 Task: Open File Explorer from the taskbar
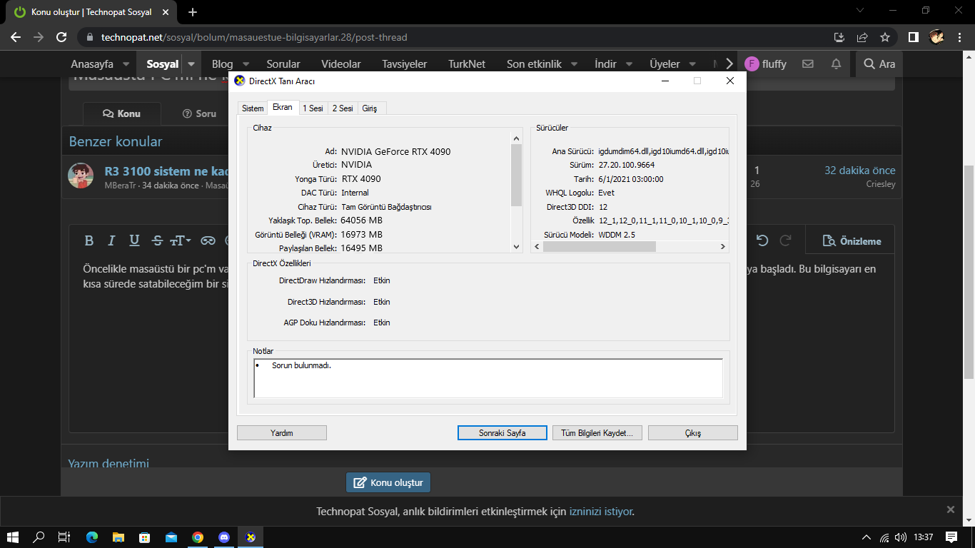pyautogui.click(x=118, y=537)
